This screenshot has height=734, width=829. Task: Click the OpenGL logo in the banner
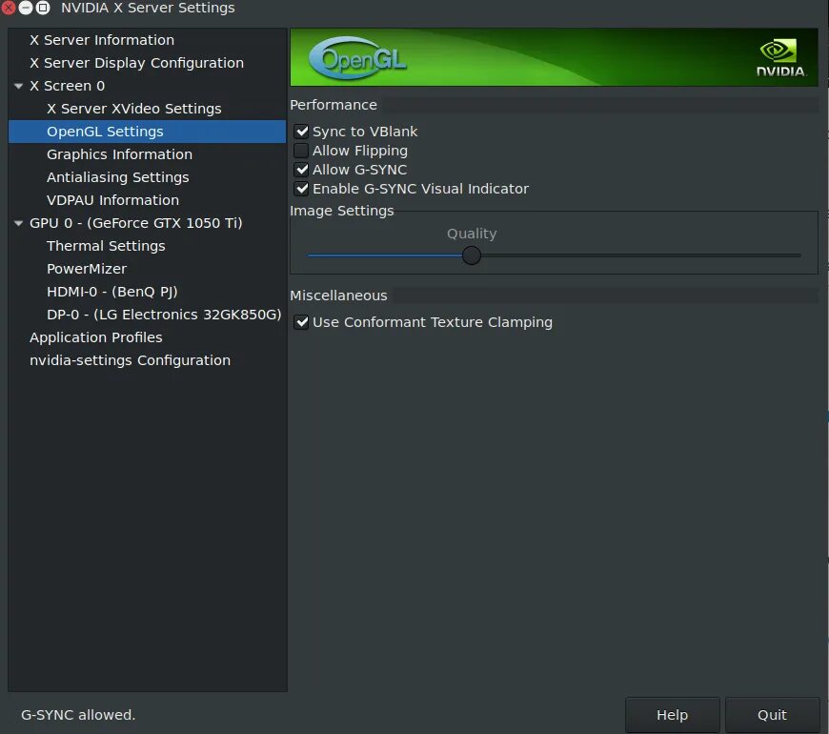point(358,58)
